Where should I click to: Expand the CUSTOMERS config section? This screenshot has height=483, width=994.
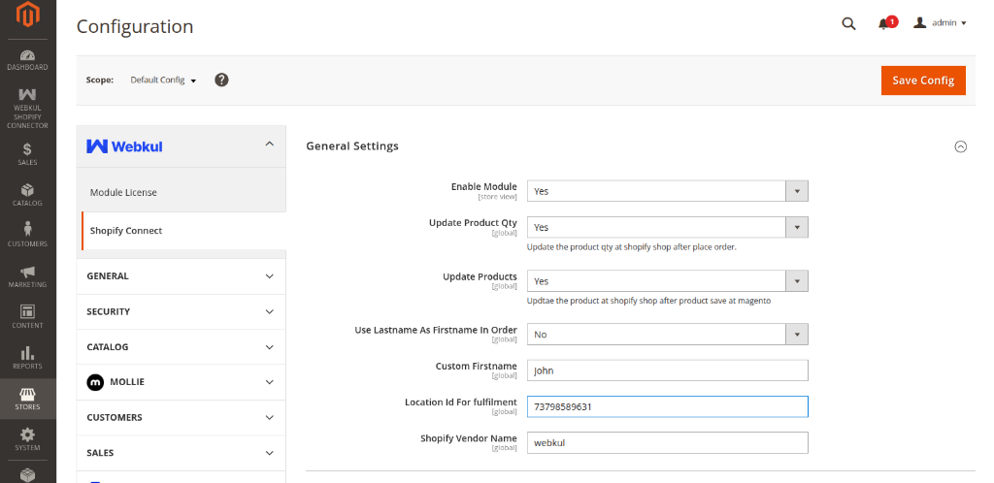tap(182, 417)
